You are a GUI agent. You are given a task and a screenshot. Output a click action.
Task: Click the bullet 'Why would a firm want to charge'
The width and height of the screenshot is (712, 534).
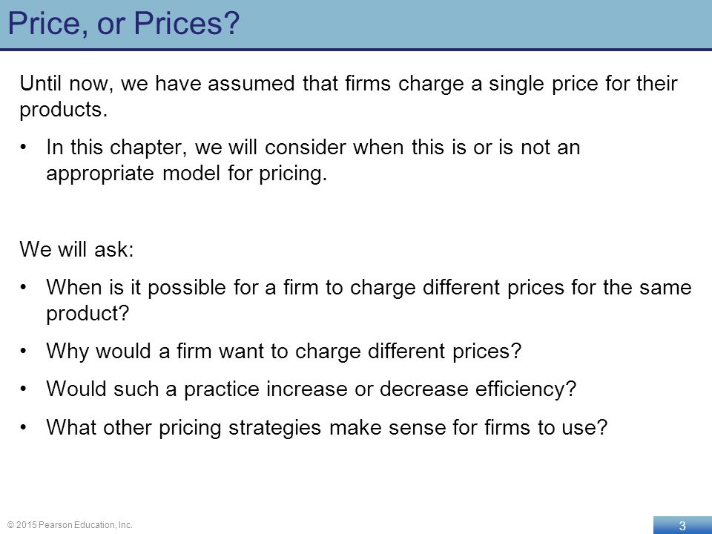[x=284, y=351]
